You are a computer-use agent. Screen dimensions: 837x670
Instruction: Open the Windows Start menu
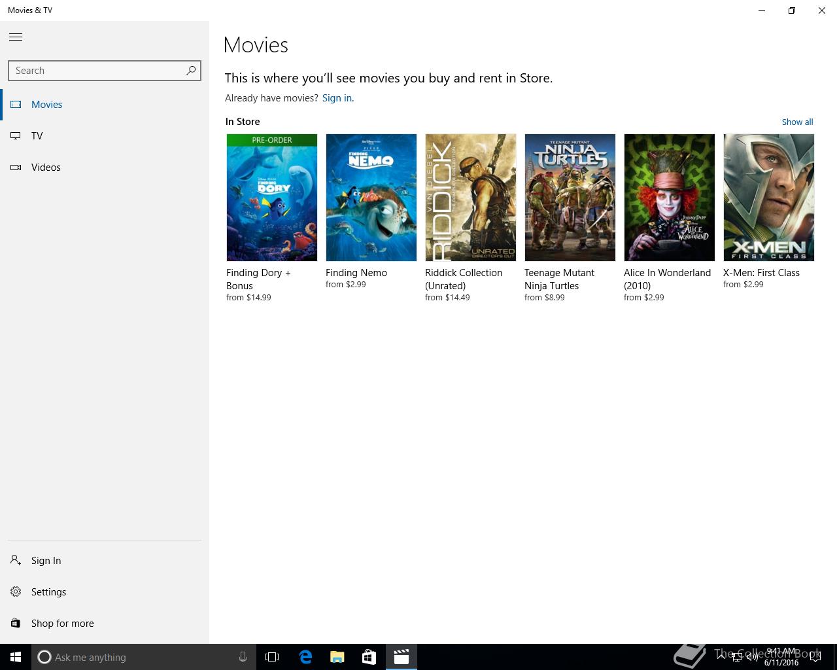(16, 657)
